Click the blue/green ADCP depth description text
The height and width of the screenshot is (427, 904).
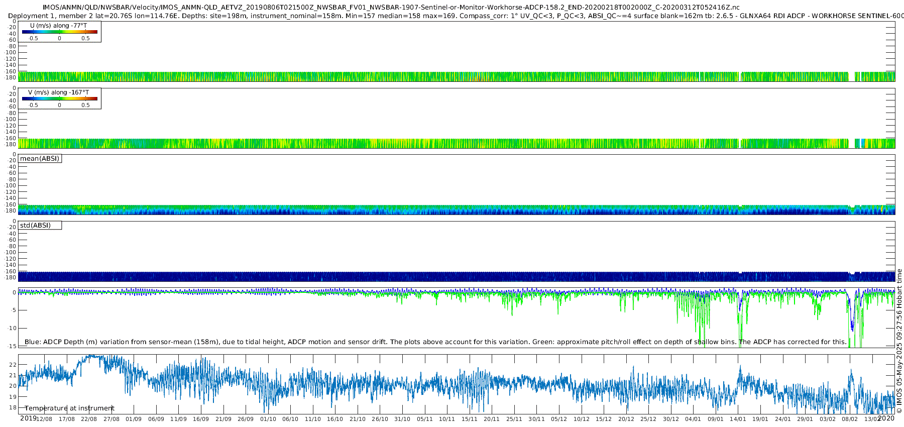[x=435, y=342]
